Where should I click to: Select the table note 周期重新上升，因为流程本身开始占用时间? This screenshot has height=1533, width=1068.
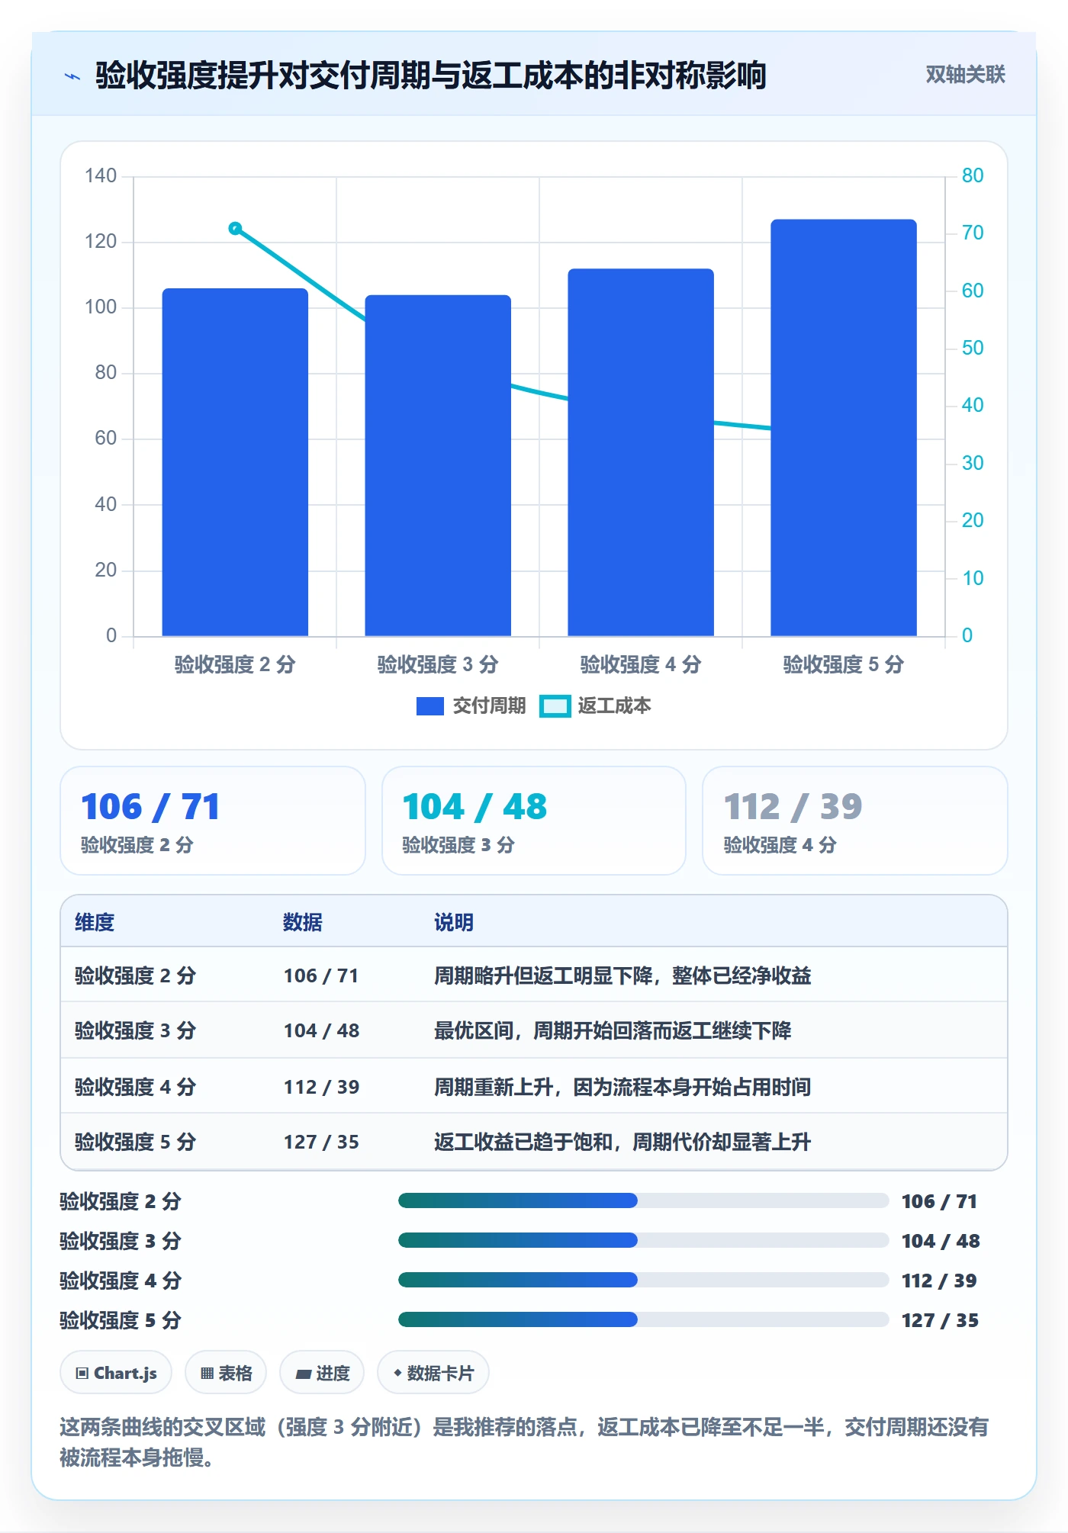[x=622, y=1087]
